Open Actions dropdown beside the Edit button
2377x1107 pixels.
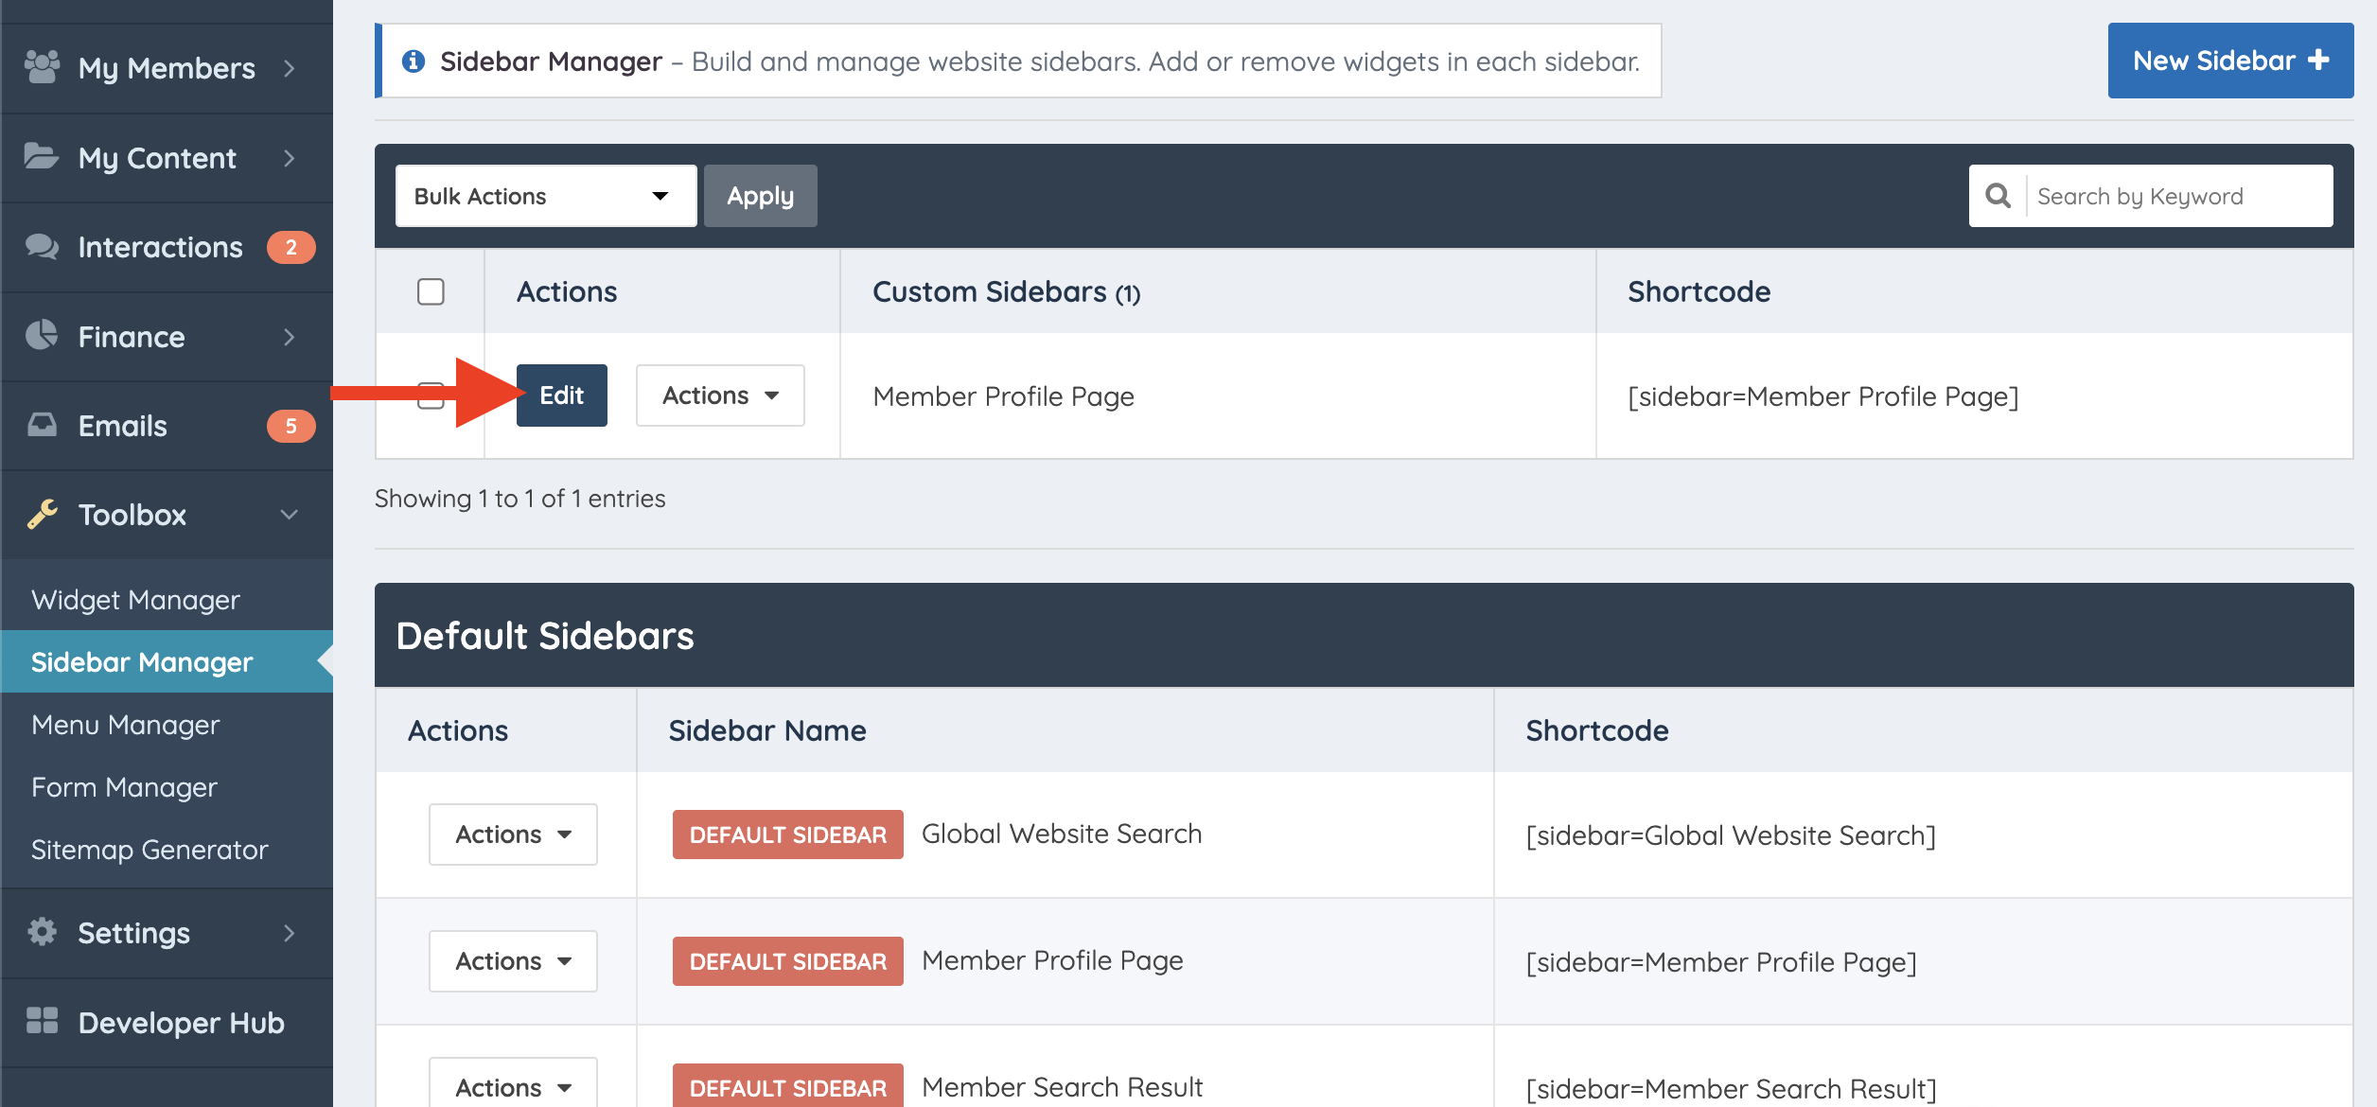(719, 395)
